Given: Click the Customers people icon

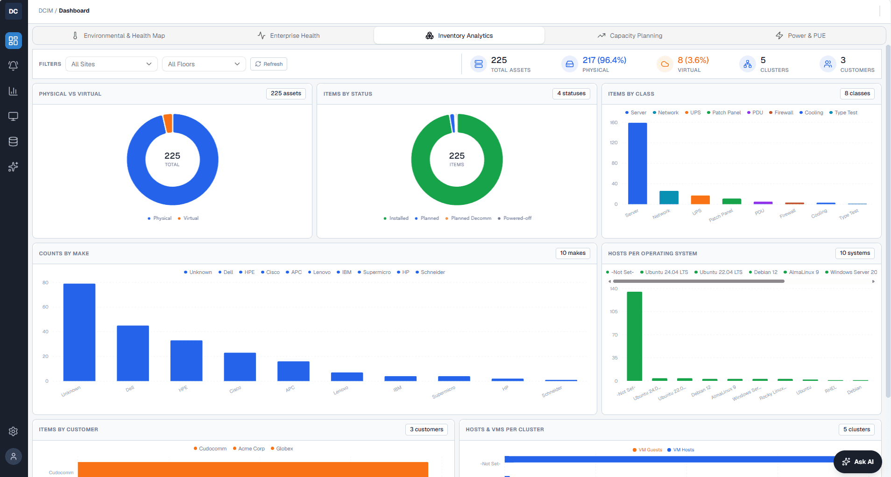Looking at the screenshot, I should click(828, 64).
